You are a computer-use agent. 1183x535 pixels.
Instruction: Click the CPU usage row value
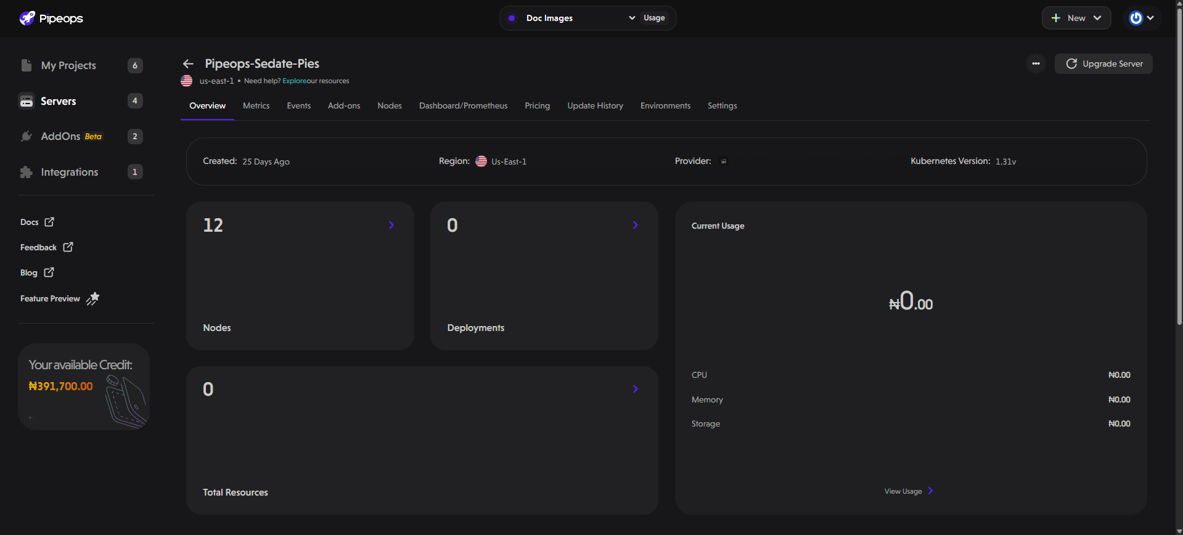tap(1119, 375)
